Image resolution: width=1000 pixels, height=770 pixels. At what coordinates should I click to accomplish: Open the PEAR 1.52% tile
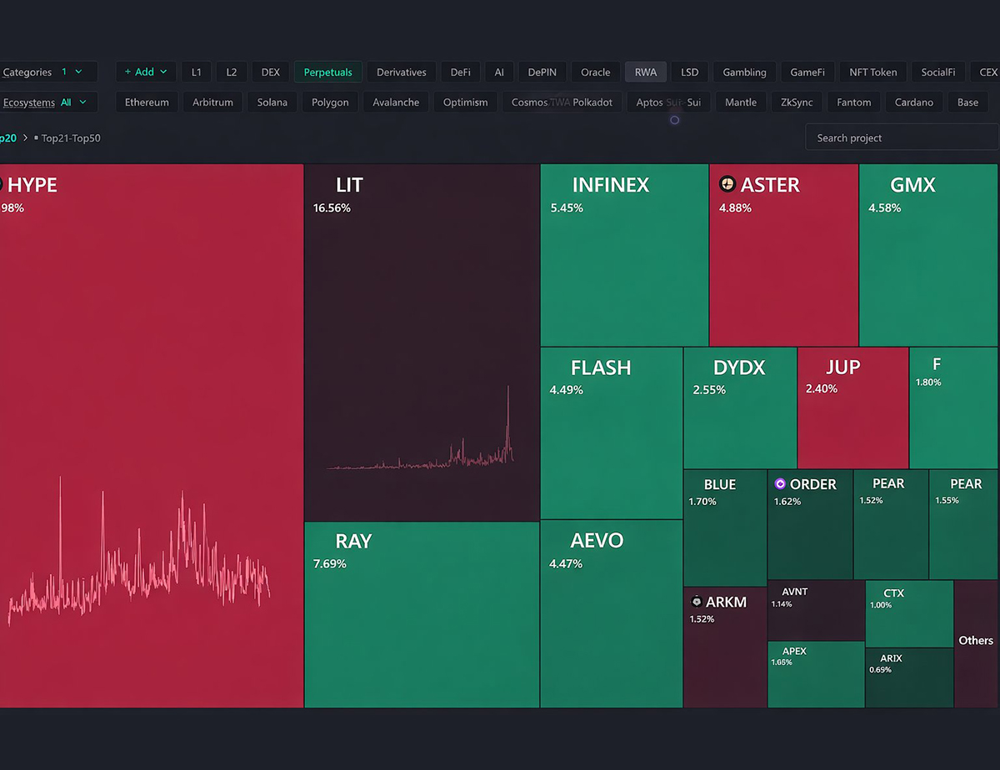[891, 525]
